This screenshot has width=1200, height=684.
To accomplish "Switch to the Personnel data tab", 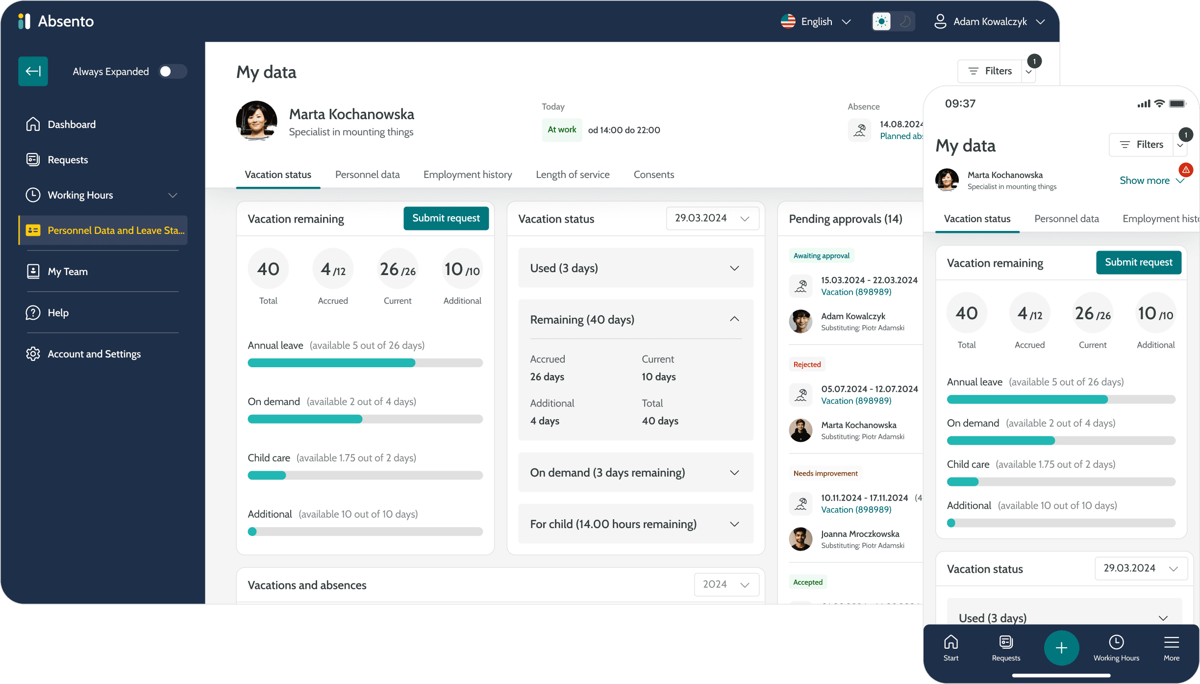I will 367,175.
